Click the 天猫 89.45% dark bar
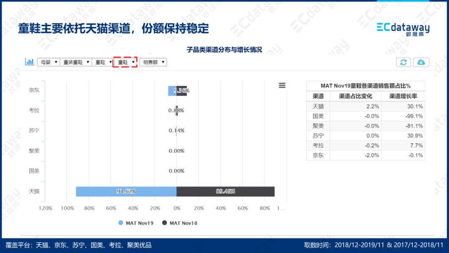Screen dimensions: 449x253 (225, 191)
